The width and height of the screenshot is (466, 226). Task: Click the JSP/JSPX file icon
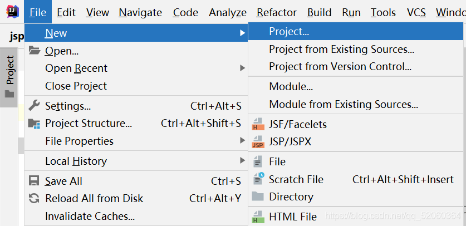258,142
